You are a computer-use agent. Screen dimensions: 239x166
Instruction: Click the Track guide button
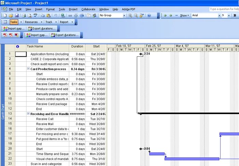[49, 22]
